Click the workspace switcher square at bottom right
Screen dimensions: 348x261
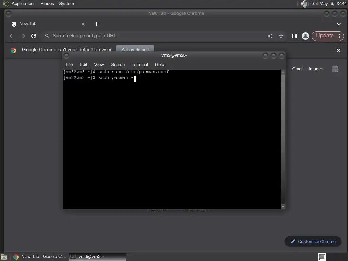coord(322,257)
